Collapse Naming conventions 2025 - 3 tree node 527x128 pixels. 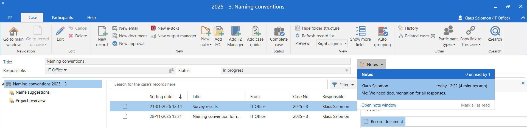click(3, 84)
